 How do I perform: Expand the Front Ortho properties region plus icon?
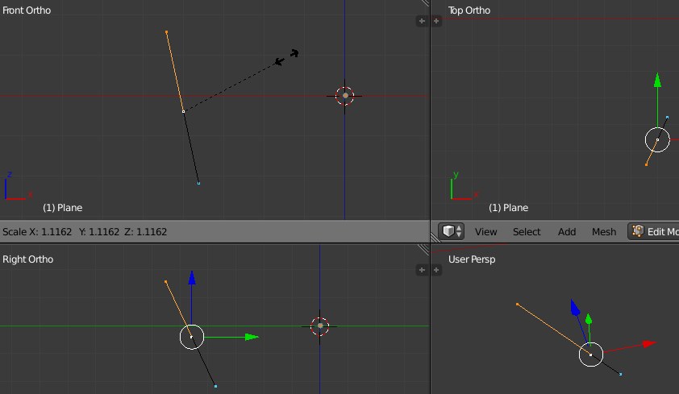click(422, 21)
